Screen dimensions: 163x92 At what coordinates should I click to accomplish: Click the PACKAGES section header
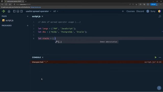(7, 26)
